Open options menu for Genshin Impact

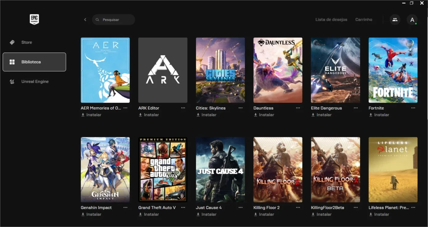(125, 207)
